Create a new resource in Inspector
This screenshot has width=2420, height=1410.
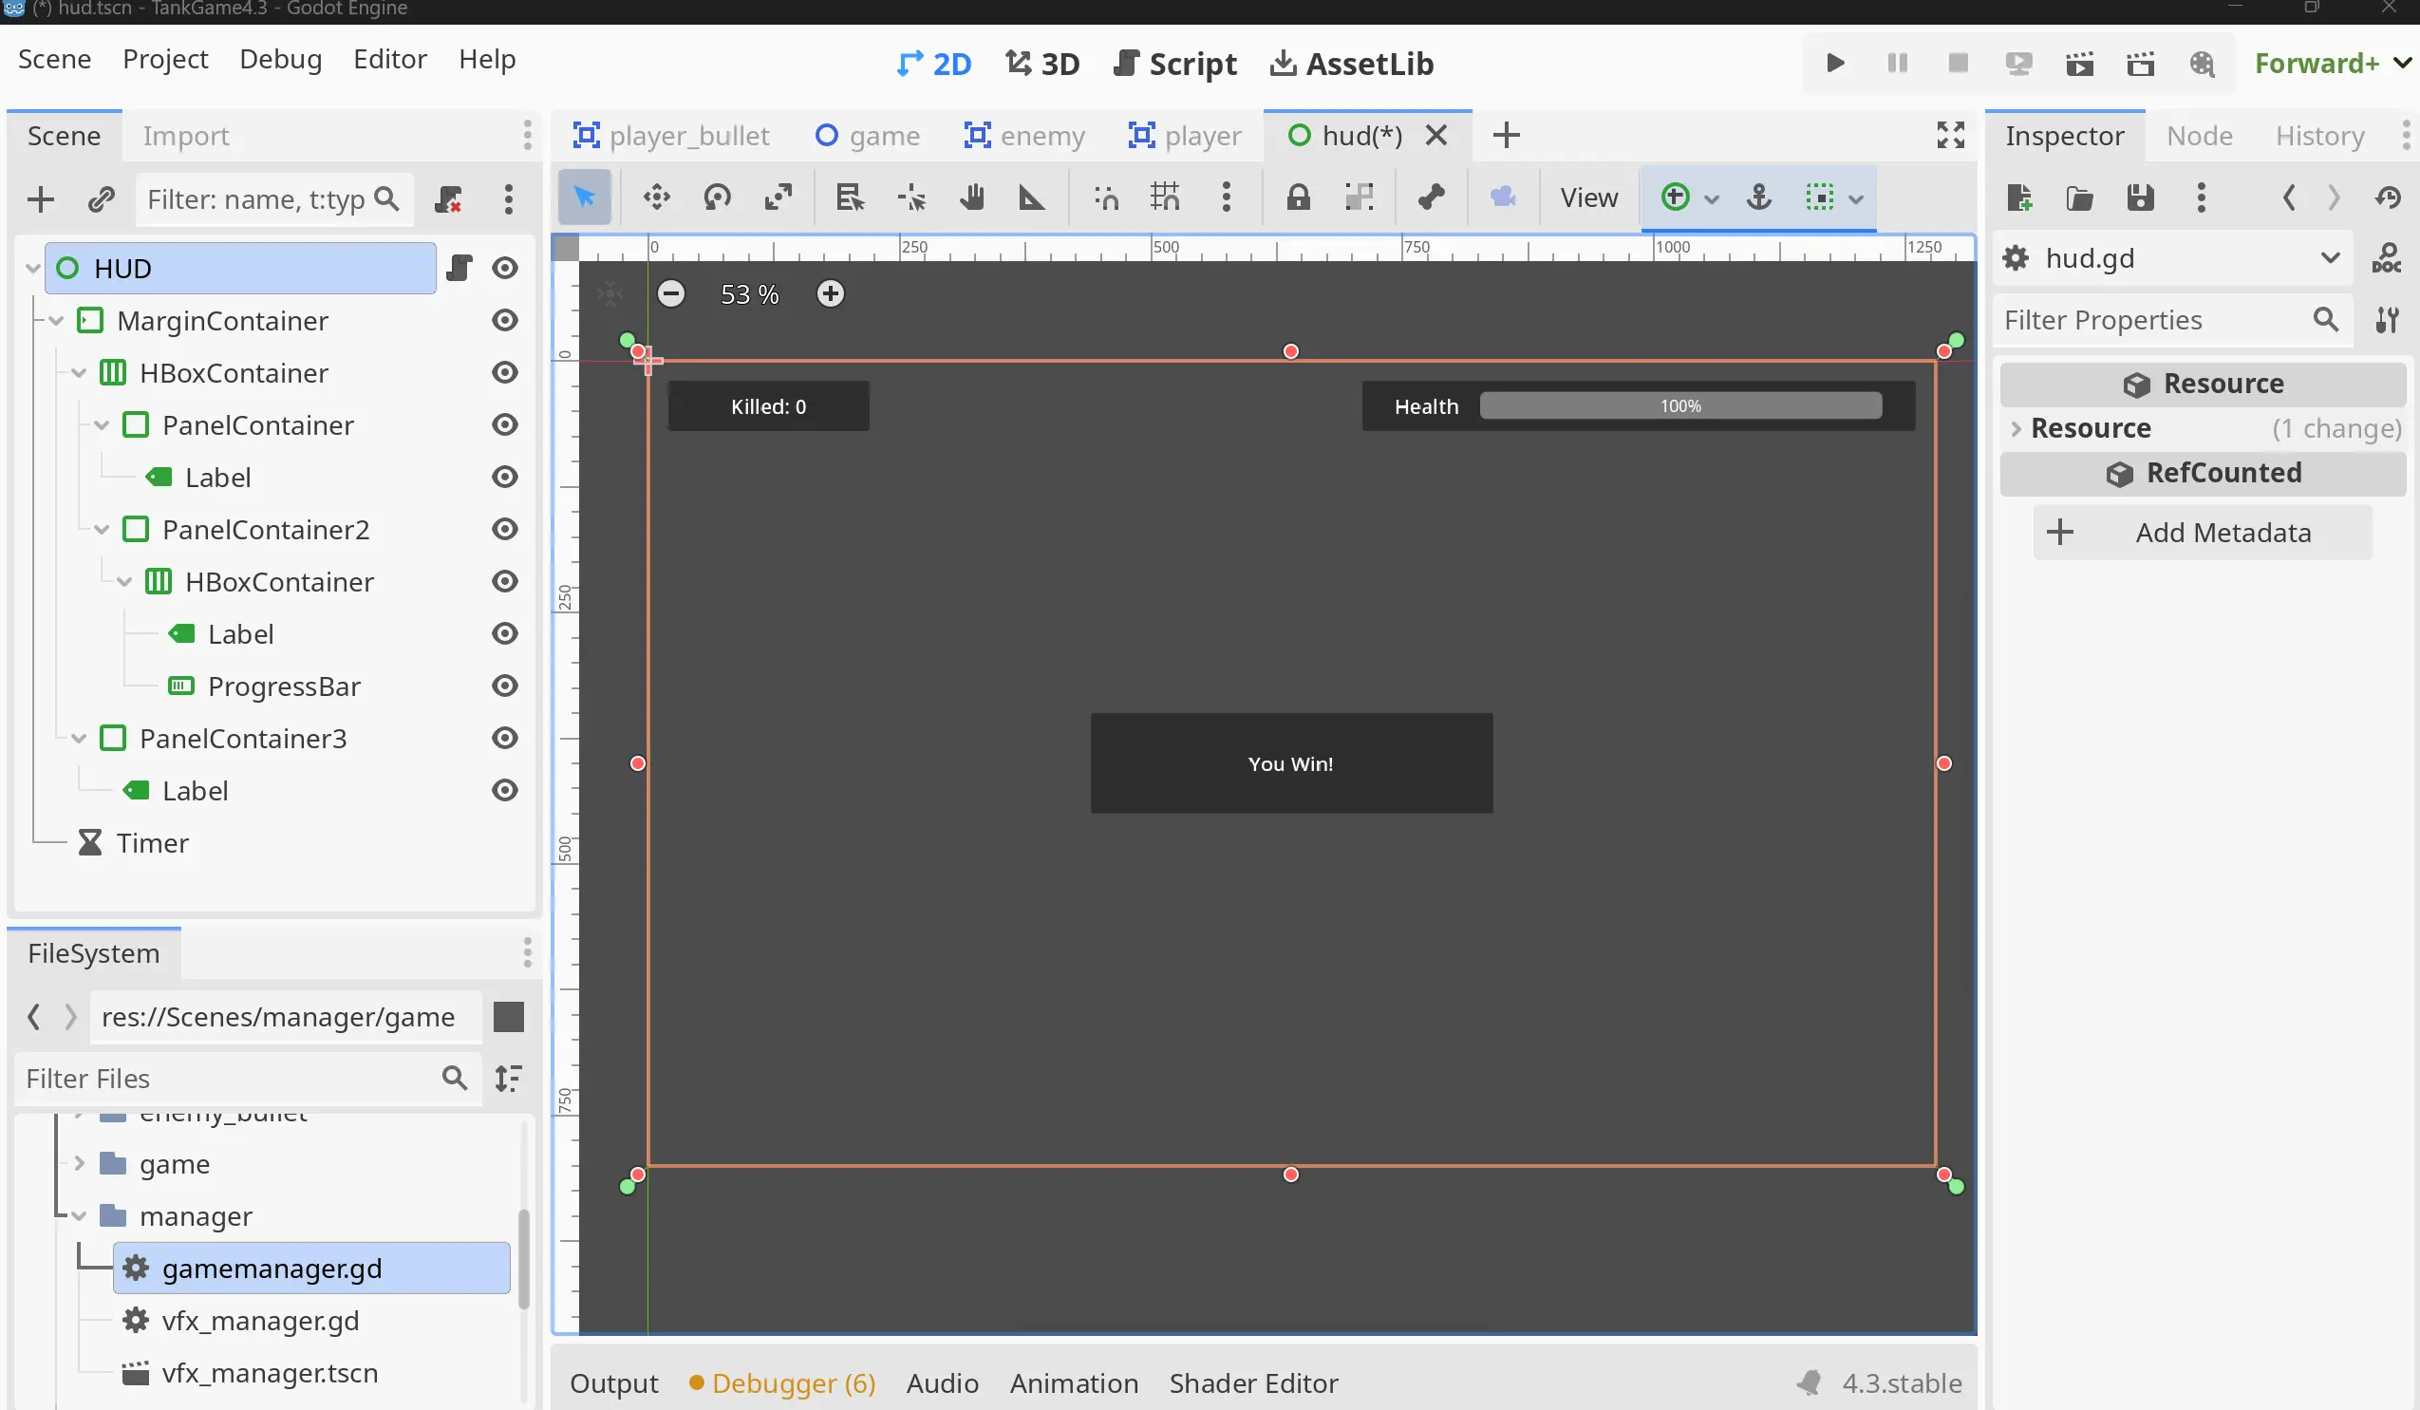click(2018, 197)
